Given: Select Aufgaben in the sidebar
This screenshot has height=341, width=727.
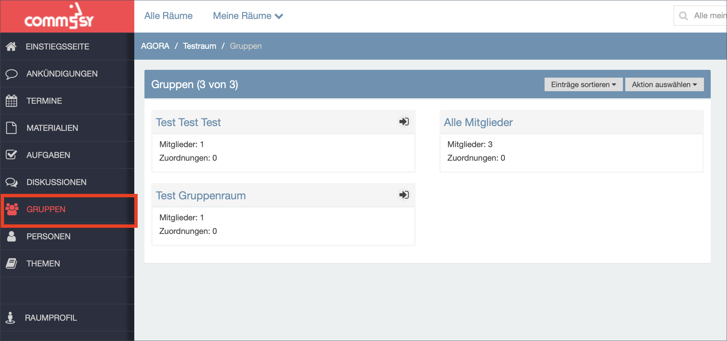Looking at the screenshot, I should [67, 155].
